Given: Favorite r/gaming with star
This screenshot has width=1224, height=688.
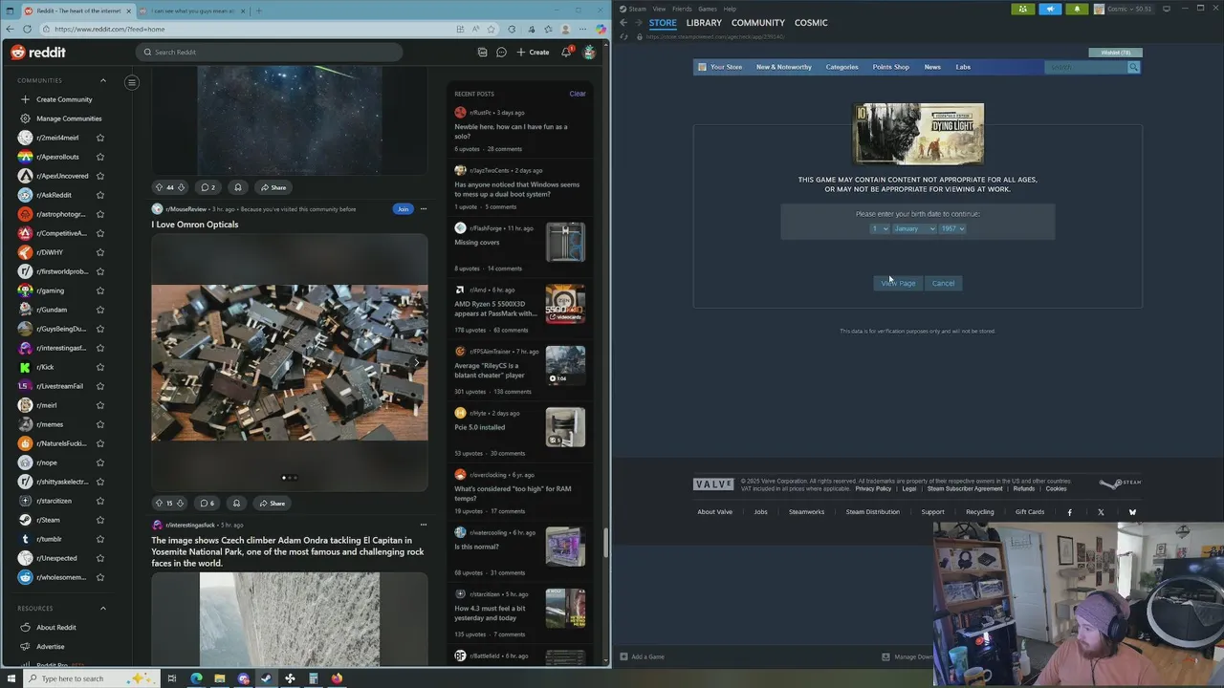Looking at the screenshot, I should (100, 290).
